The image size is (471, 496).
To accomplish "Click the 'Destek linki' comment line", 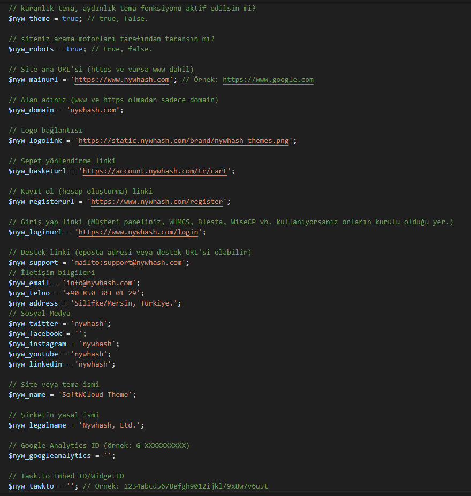I will (130, 253).
